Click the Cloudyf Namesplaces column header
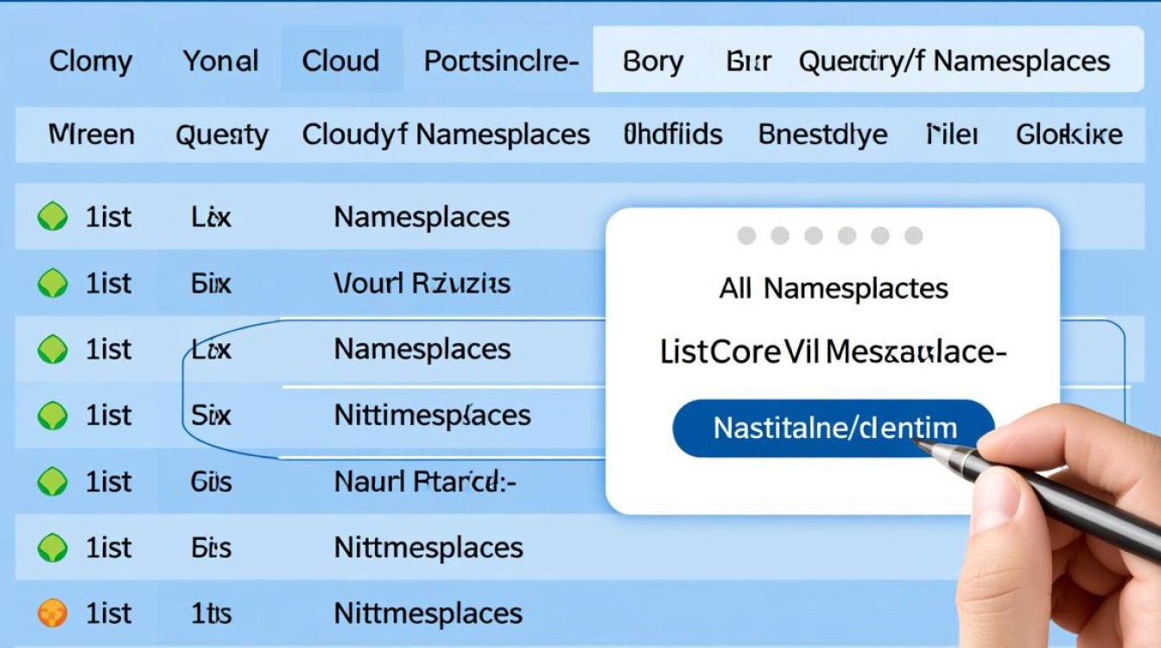This screenshot has width=1161, height=648. (446, 134)
